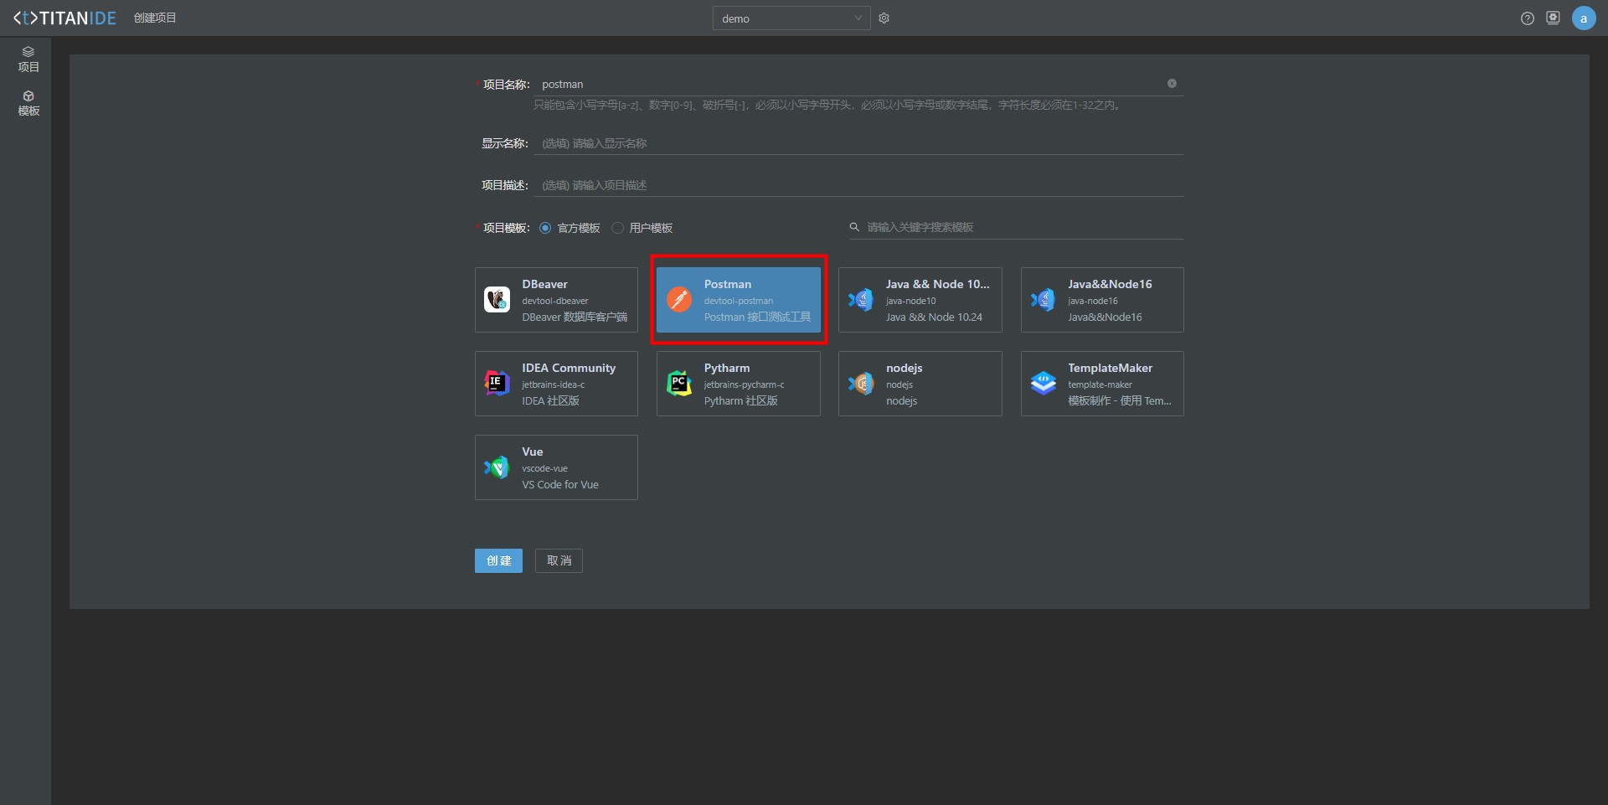Expand the demo workspace dropdown
Image resolution: width=1608 pixels, height=805 pixels.
(791, 18)
